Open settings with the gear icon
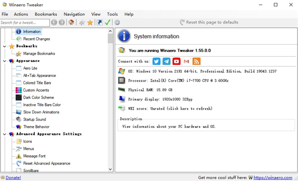This screenshot has height=181, width=298. tap(117, 22)
